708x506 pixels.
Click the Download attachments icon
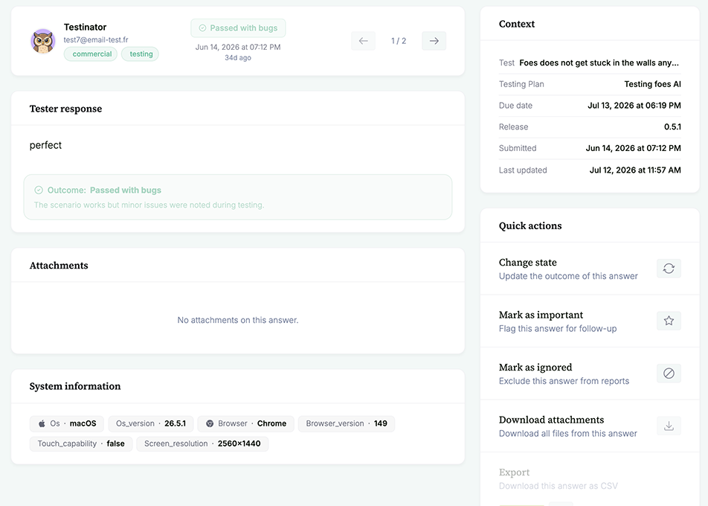click(x=669, y=426)
